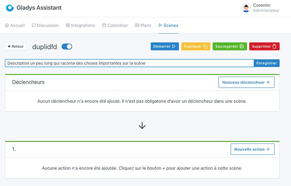Click the Gladys Assistant title text
291x186 pixels.
pos(39,8)
